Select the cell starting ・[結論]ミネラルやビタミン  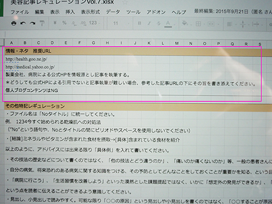coord(93,140)
